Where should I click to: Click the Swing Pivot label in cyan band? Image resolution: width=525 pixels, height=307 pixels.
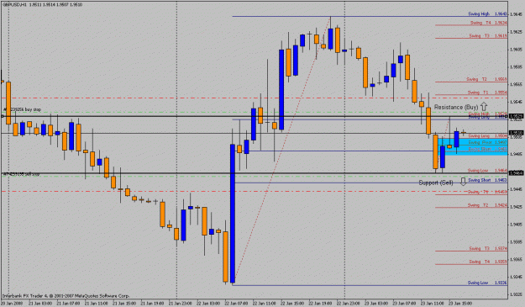tap(487, 142)
